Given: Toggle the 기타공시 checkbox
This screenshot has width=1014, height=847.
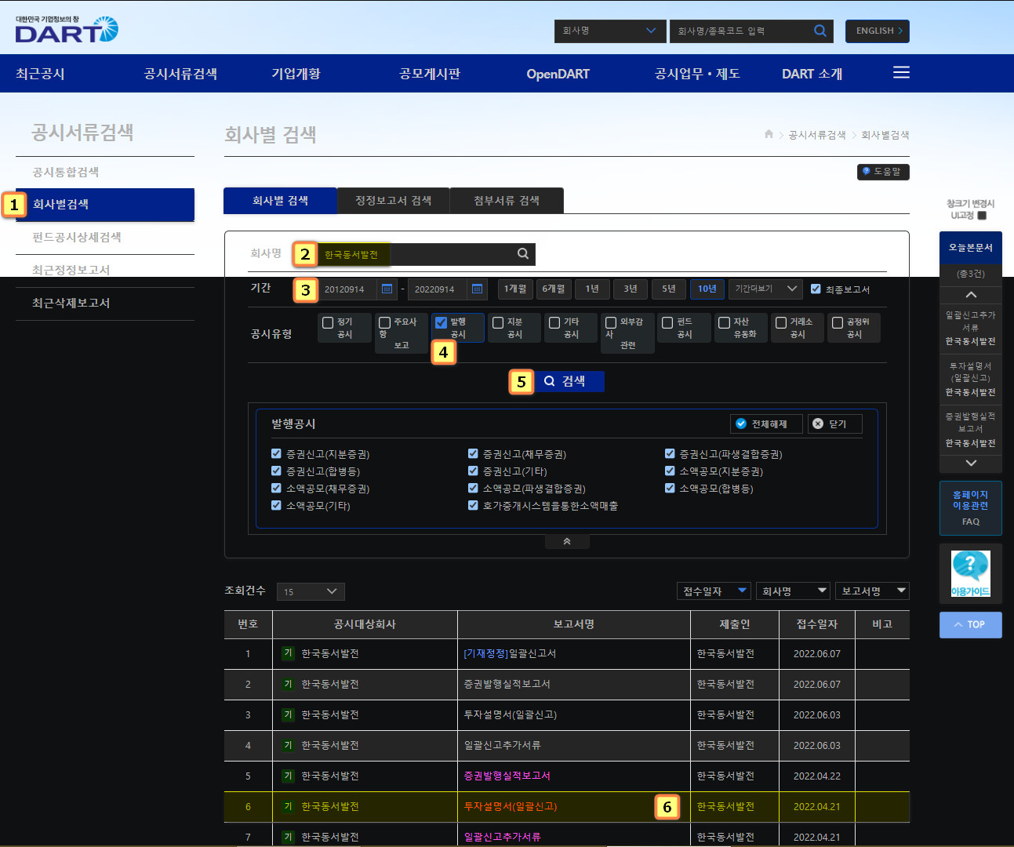Looking at the screenshot, I should tap(554, 322).
